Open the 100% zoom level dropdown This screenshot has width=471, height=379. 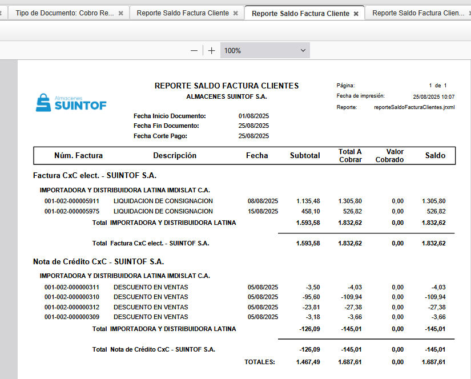[265, 50]
